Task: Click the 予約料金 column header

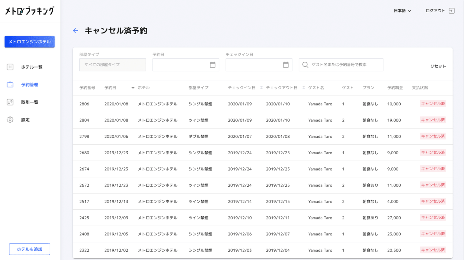Action: tap(395, 88)
